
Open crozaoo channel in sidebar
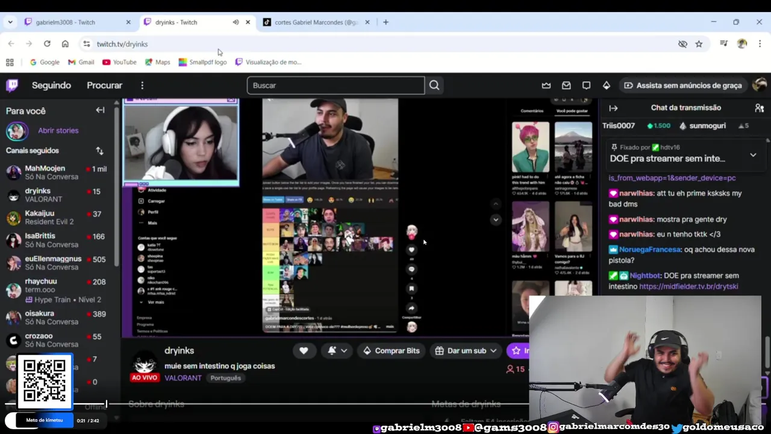tap(57, 340)
